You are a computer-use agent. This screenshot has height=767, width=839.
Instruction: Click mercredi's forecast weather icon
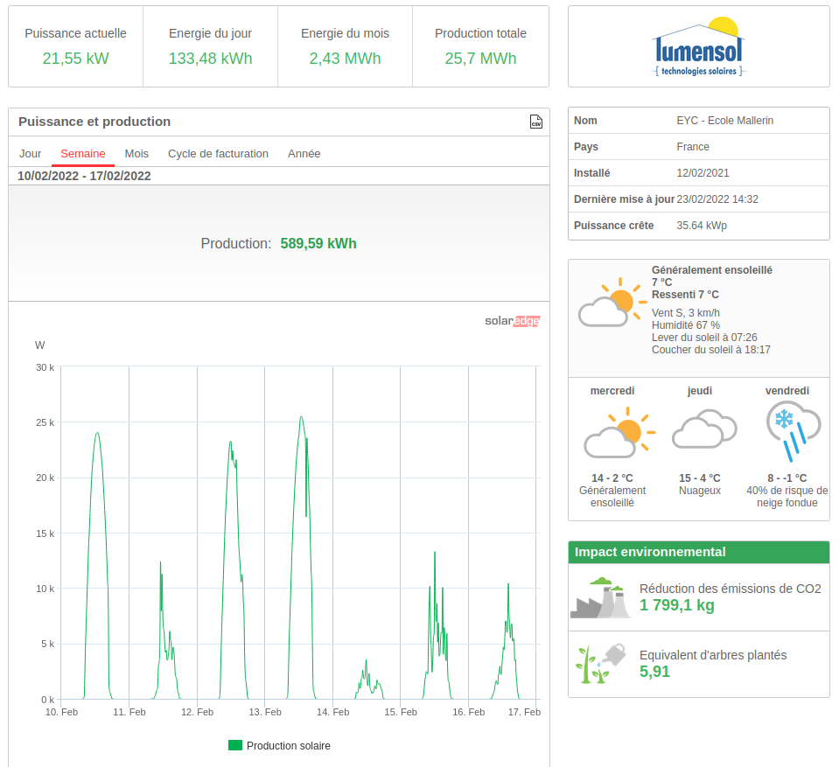[x=619, y=432]
